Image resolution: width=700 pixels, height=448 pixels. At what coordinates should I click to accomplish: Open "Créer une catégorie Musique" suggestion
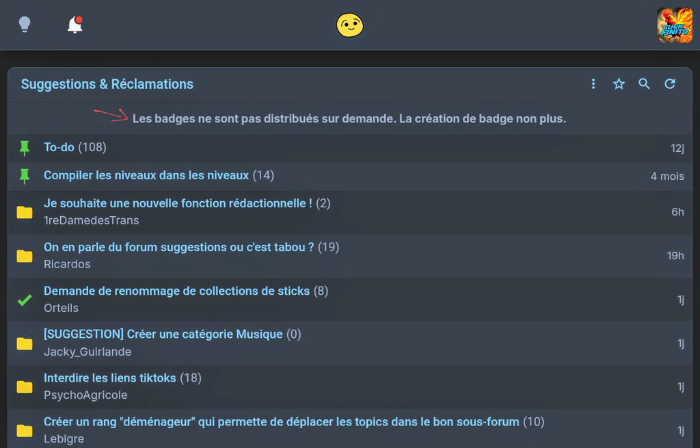(163, 334)
